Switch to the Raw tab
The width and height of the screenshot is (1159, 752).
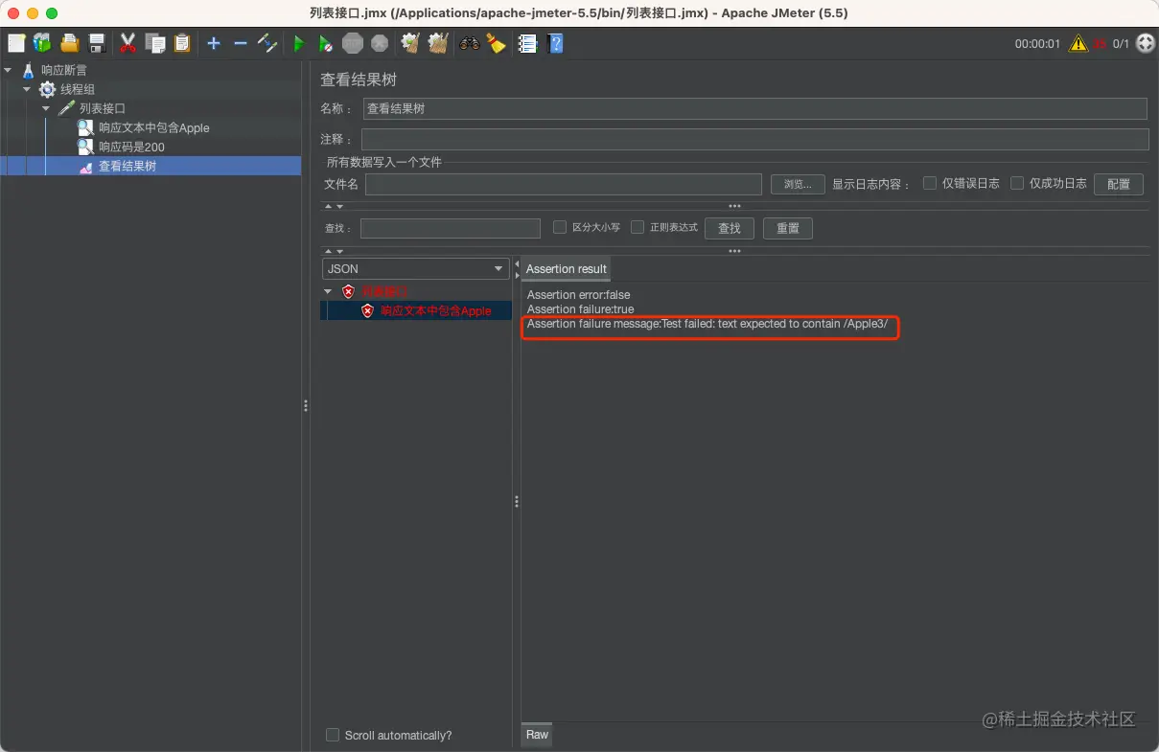(x=537, y=735)
